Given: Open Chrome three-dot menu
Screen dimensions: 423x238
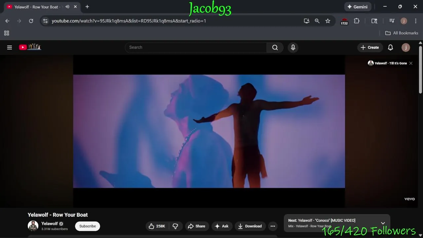Looking at the screenshot, I should coord(416,21).
